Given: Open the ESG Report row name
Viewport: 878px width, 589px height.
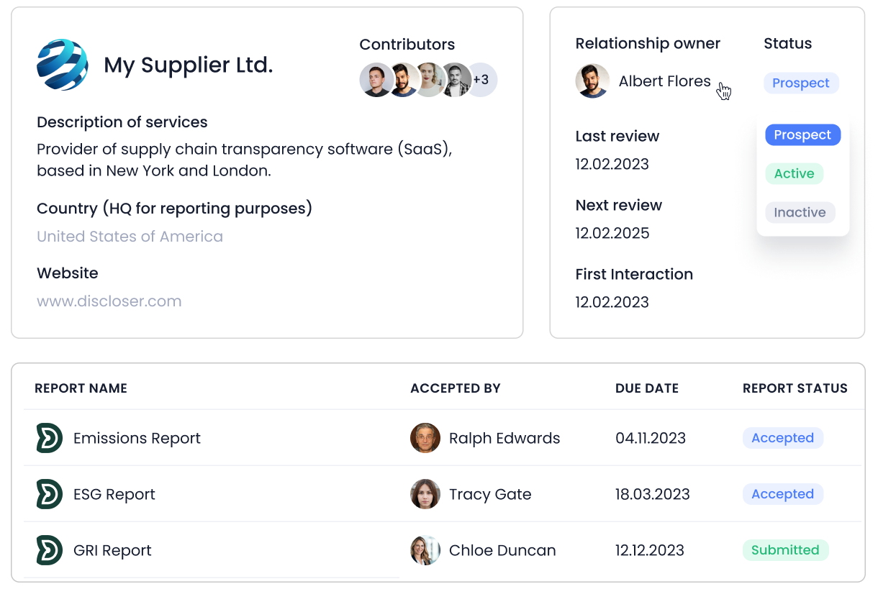Looking at the screenshot, I should pyautogui.click(x=114, y=494).
